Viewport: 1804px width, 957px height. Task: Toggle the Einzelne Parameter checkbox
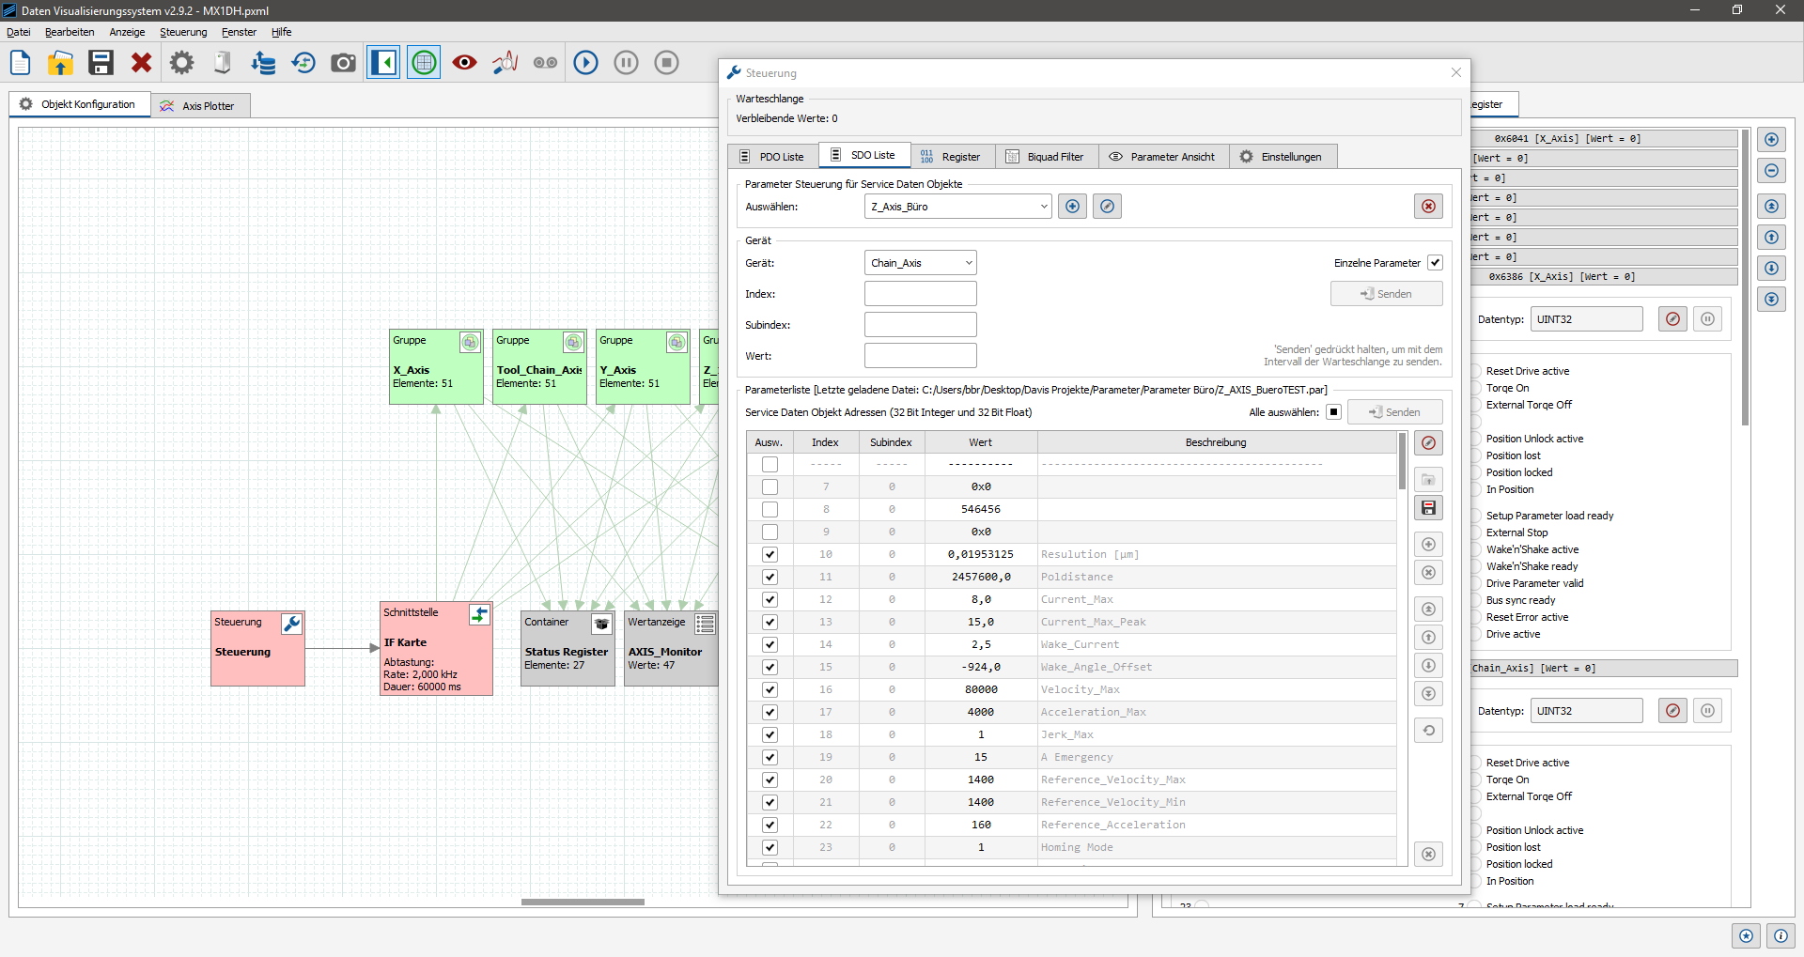pyautogui.click(x=1435, y=263)
